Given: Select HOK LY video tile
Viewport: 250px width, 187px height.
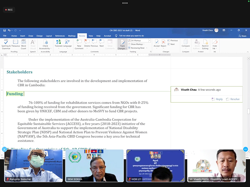Looking at the screenshot, I should pyautogui.click(x=155, y=166).
